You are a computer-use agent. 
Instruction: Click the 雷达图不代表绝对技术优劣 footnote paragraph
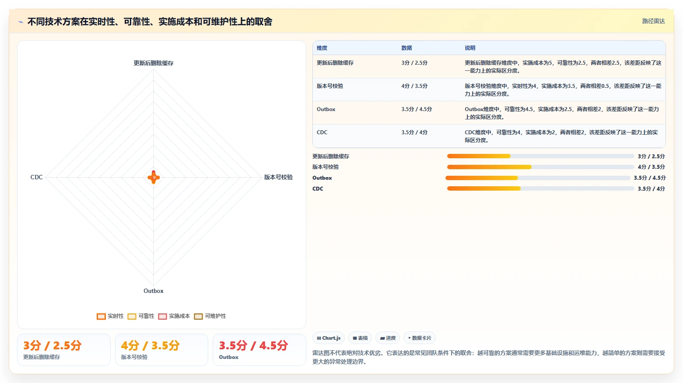[489, 357]
